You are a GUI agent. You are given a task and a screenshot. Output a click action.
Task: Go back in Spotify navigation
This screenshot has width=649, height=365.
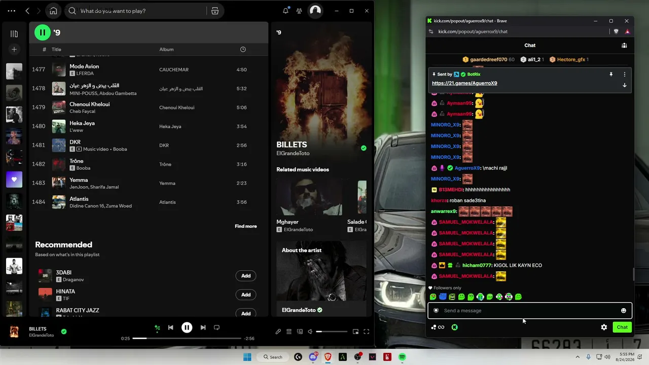[27, 11]
